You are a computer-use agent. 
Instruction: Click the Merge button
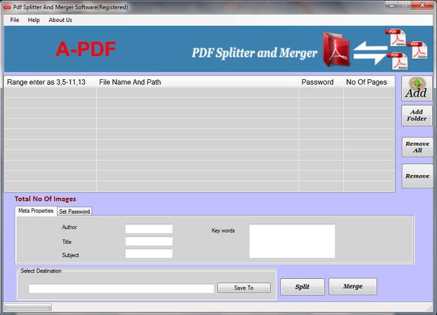(x=353, y=286)
